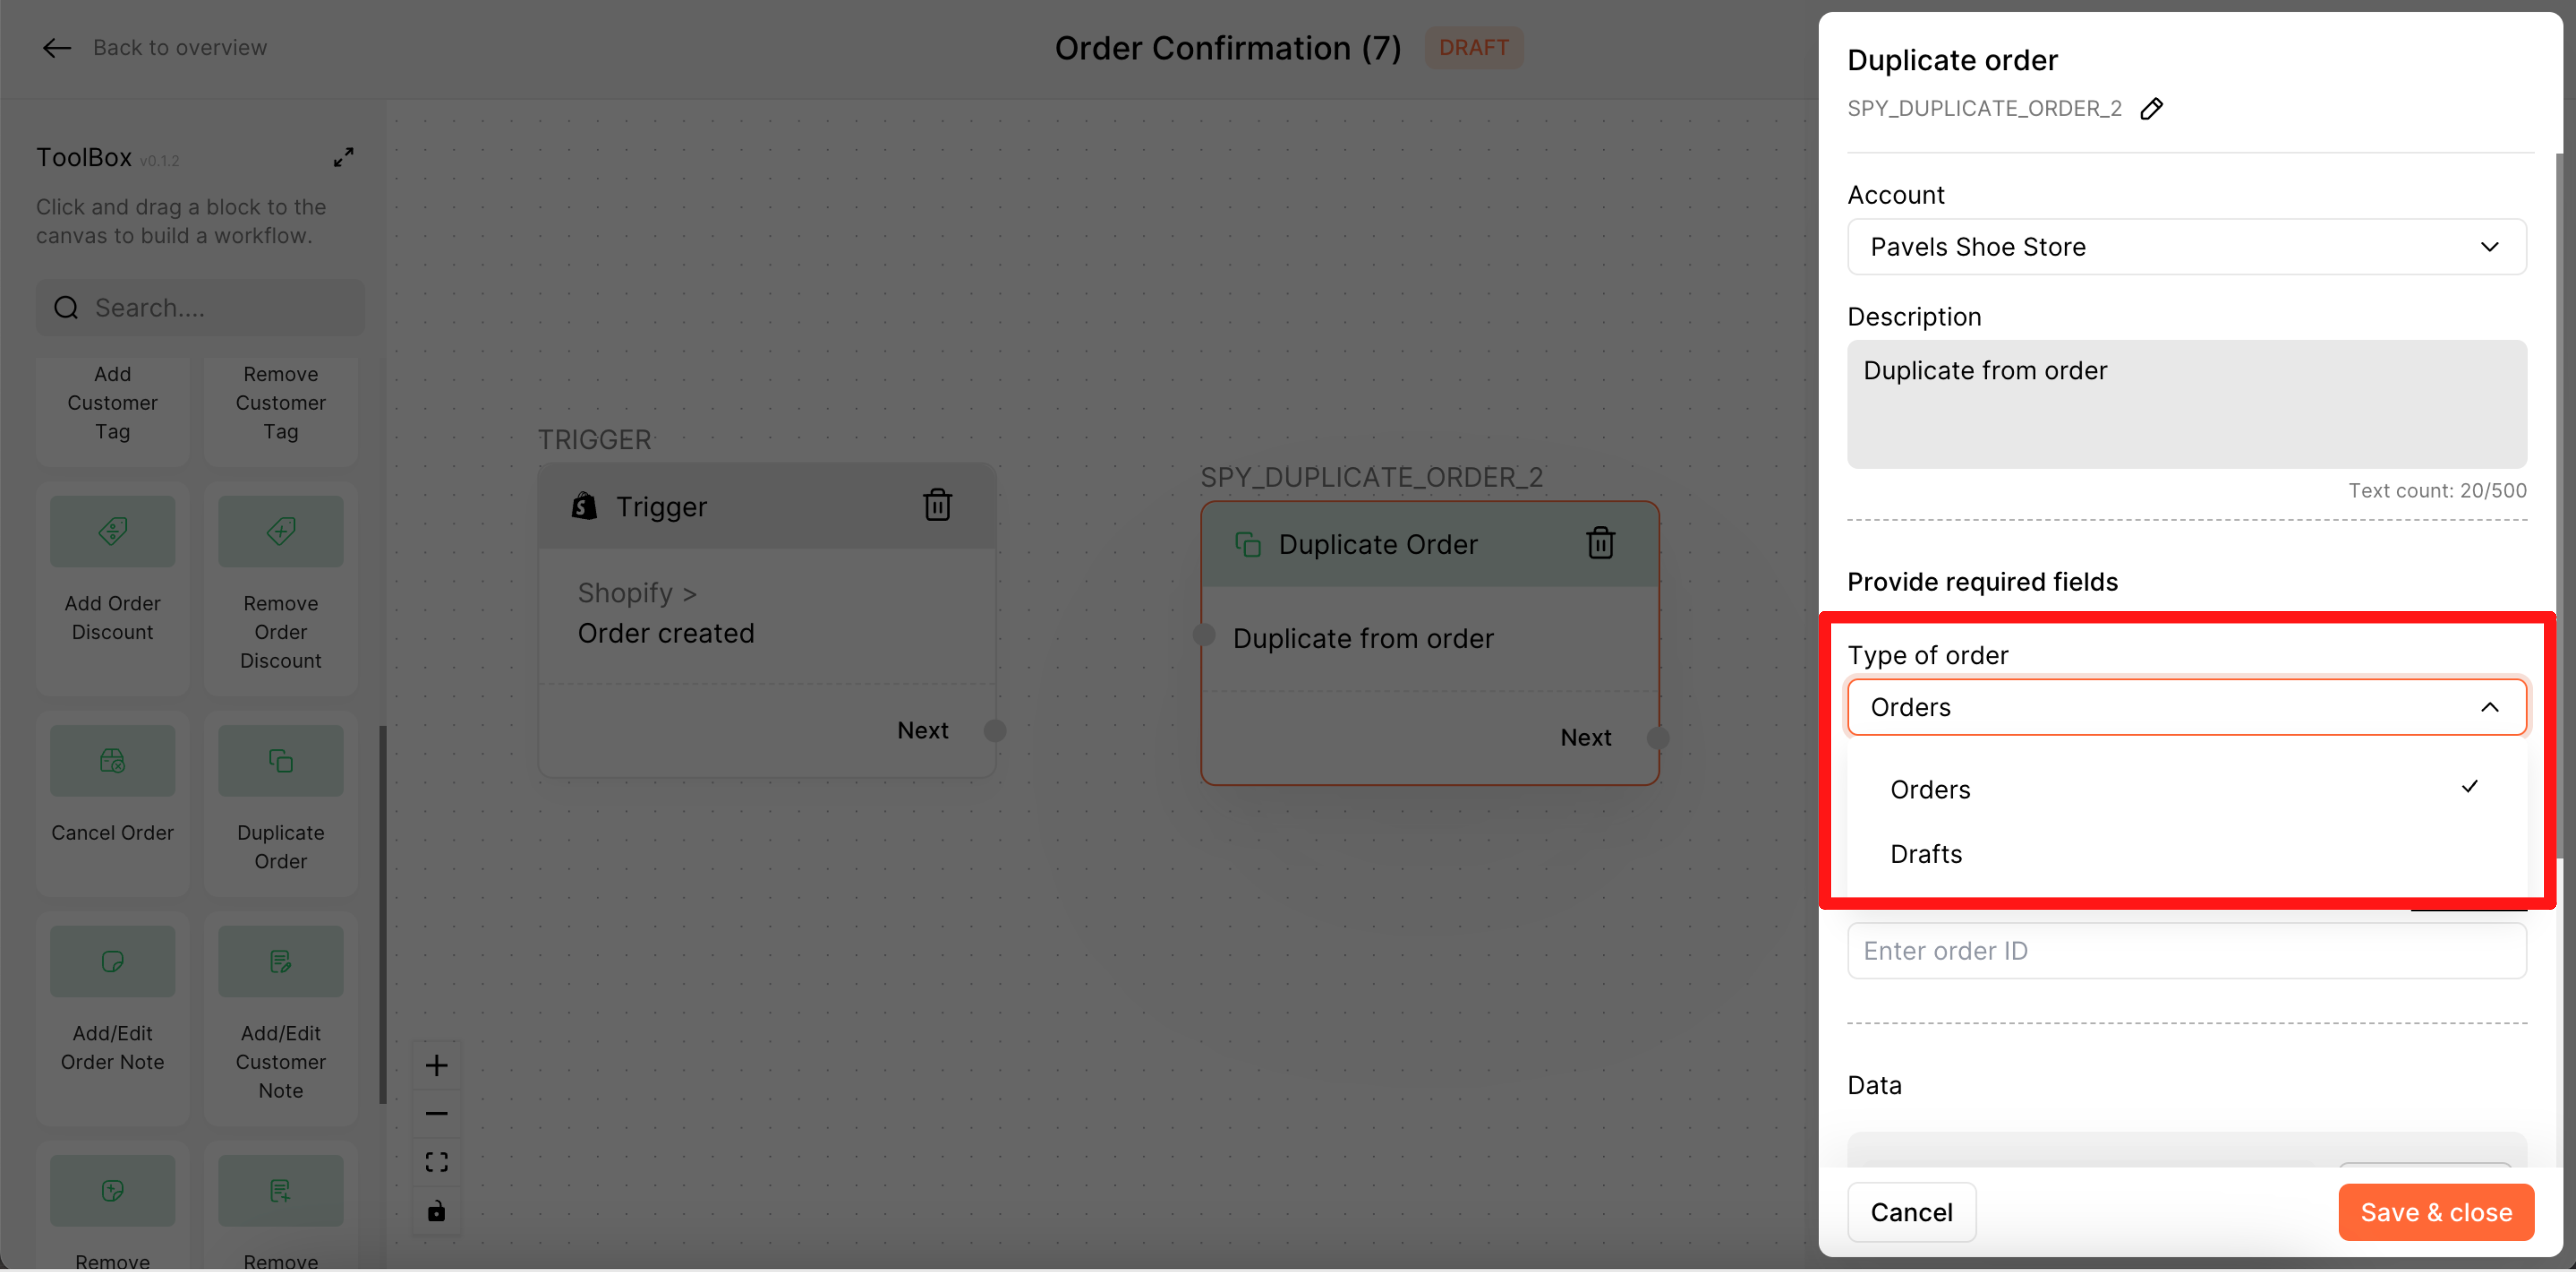Go Back to overview
Screen dimensions: 2576x1272
tap(180, 48)
